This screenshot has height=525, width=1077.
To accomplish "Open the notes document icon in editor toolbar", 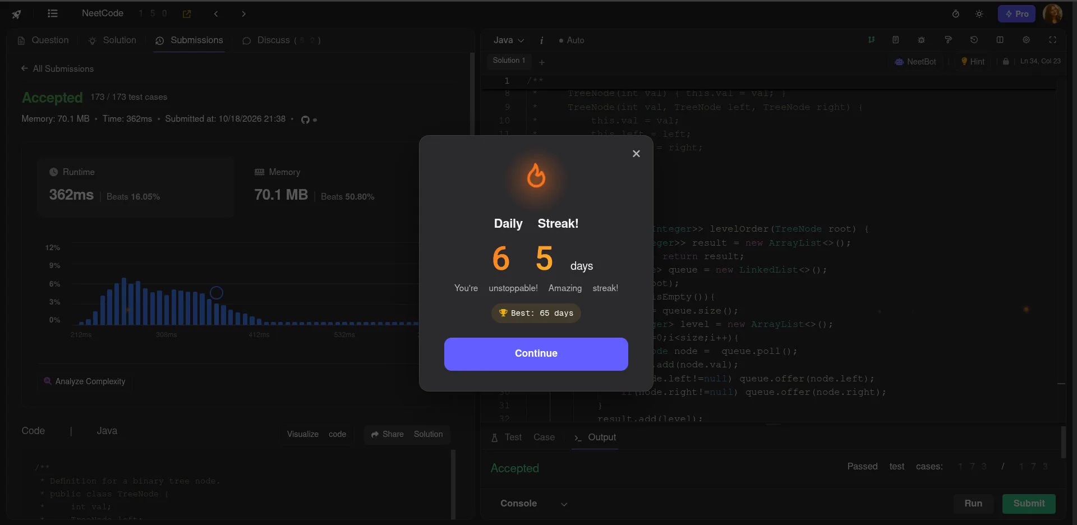I will (896, 40).
